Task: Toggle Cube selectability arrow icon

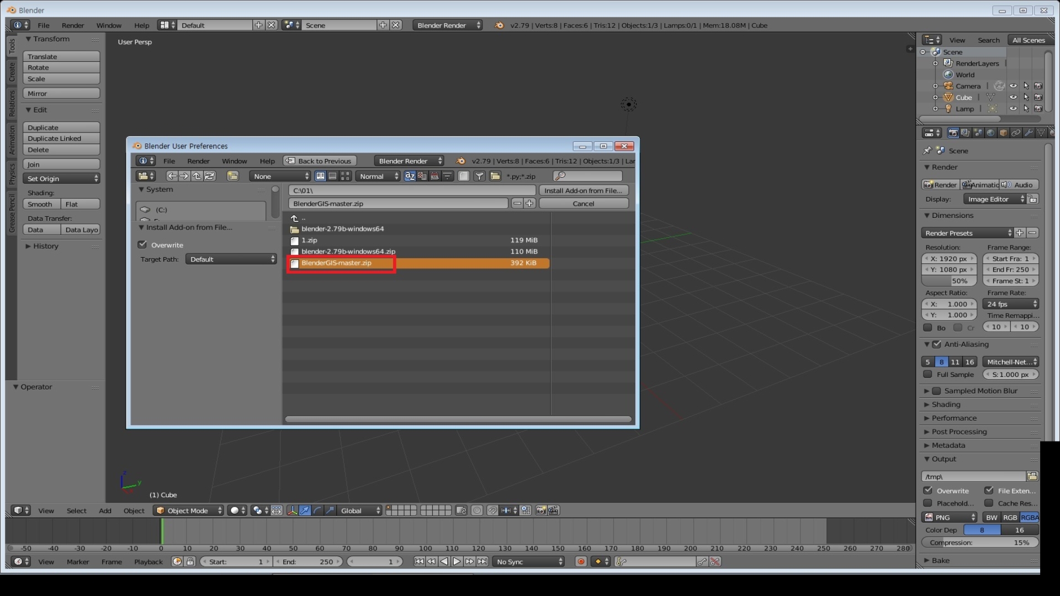Action: 1026,97
